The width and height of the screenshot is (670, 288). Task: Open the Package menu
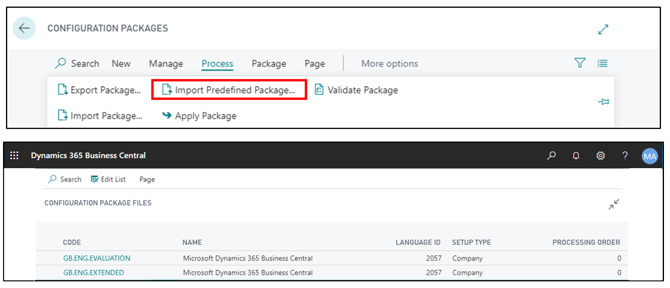coord(269,64)
